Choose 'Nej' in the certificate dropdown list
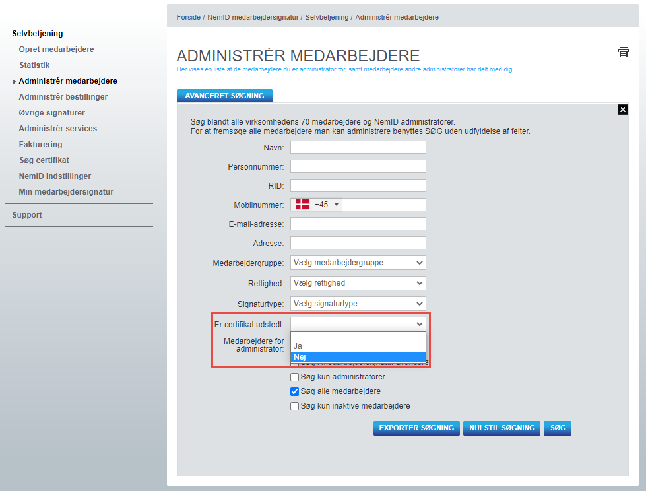The width and height of the screenshot is (646, 491). point(358,357)
